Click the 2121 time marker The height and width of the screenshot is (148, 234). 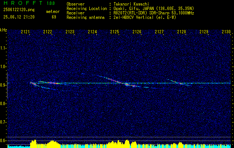click(x=25, y=32)
